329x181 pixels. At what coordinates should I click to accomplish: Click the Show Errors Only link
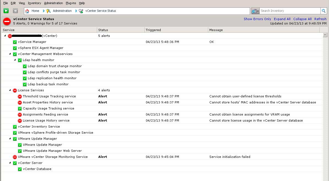(257, 19)
